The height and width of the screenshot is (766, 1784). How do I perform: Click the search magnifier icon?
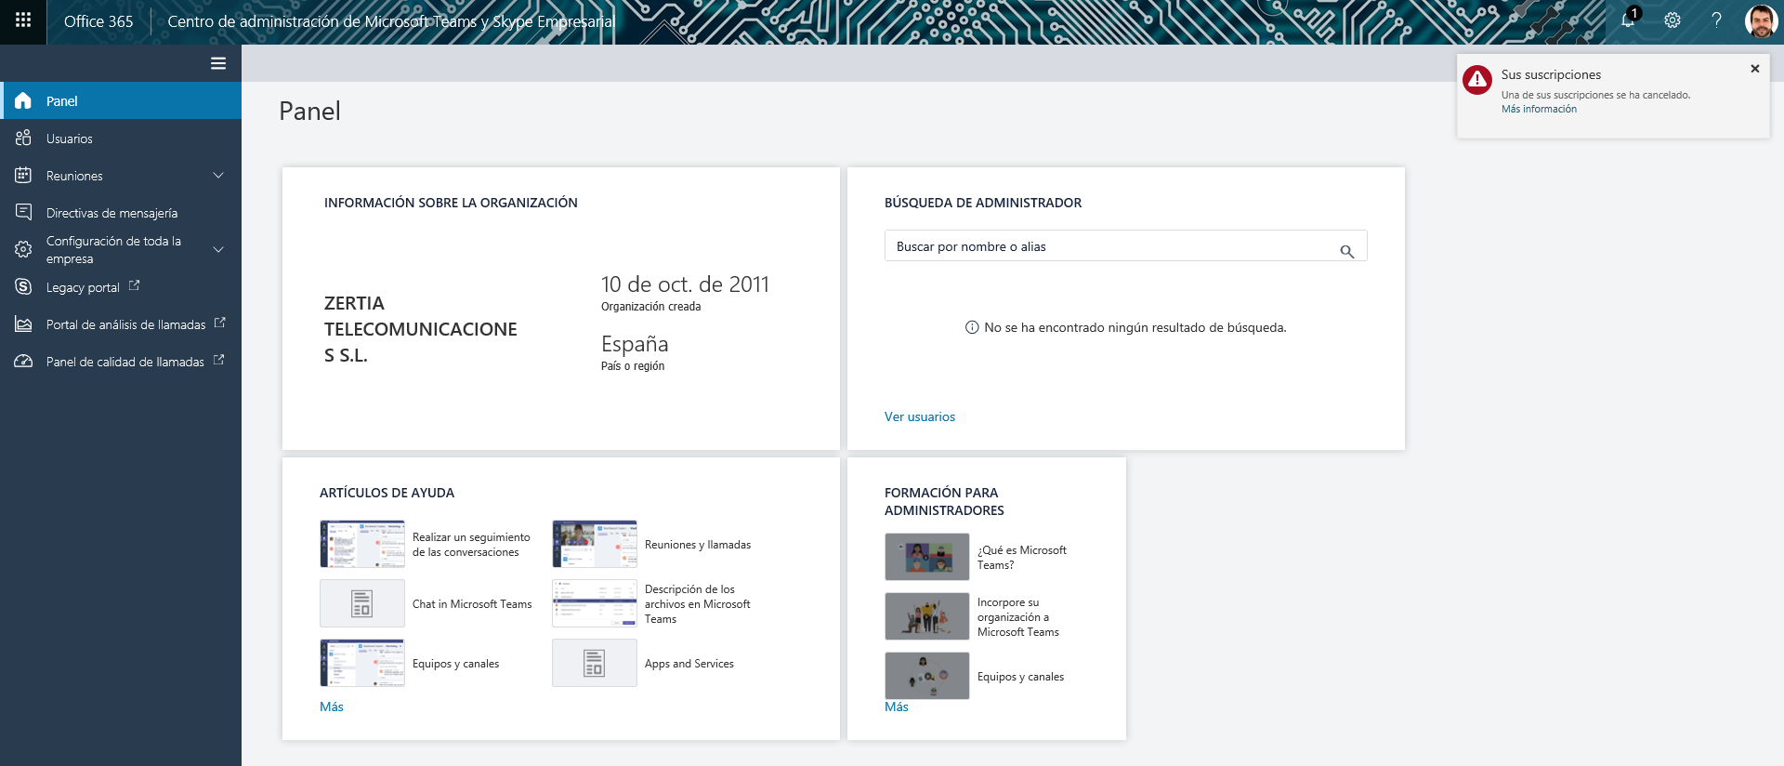coord(1346,251)
